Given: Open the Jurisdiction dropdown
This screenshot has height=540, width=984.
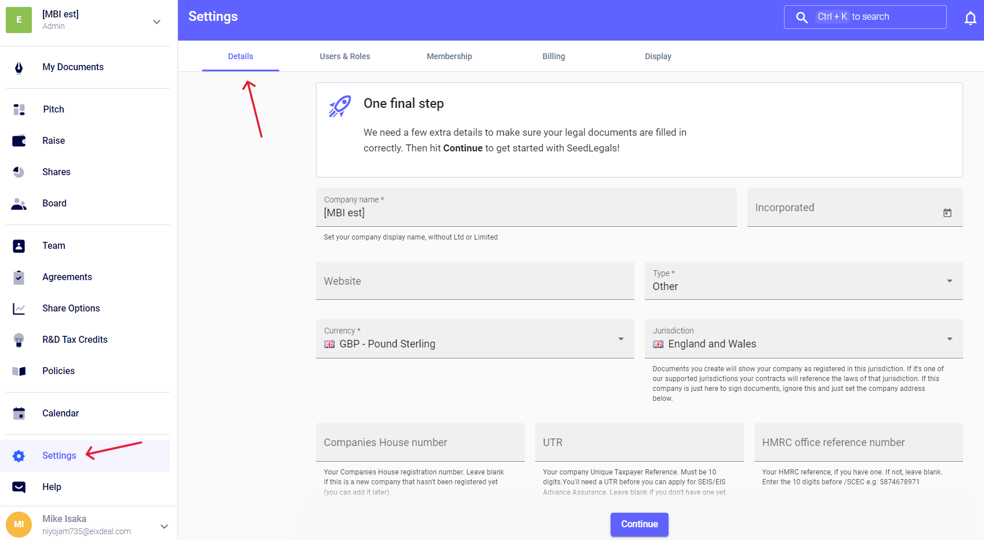Looking at the screenshot, I should pyautogui.click(x=949, y=339).
